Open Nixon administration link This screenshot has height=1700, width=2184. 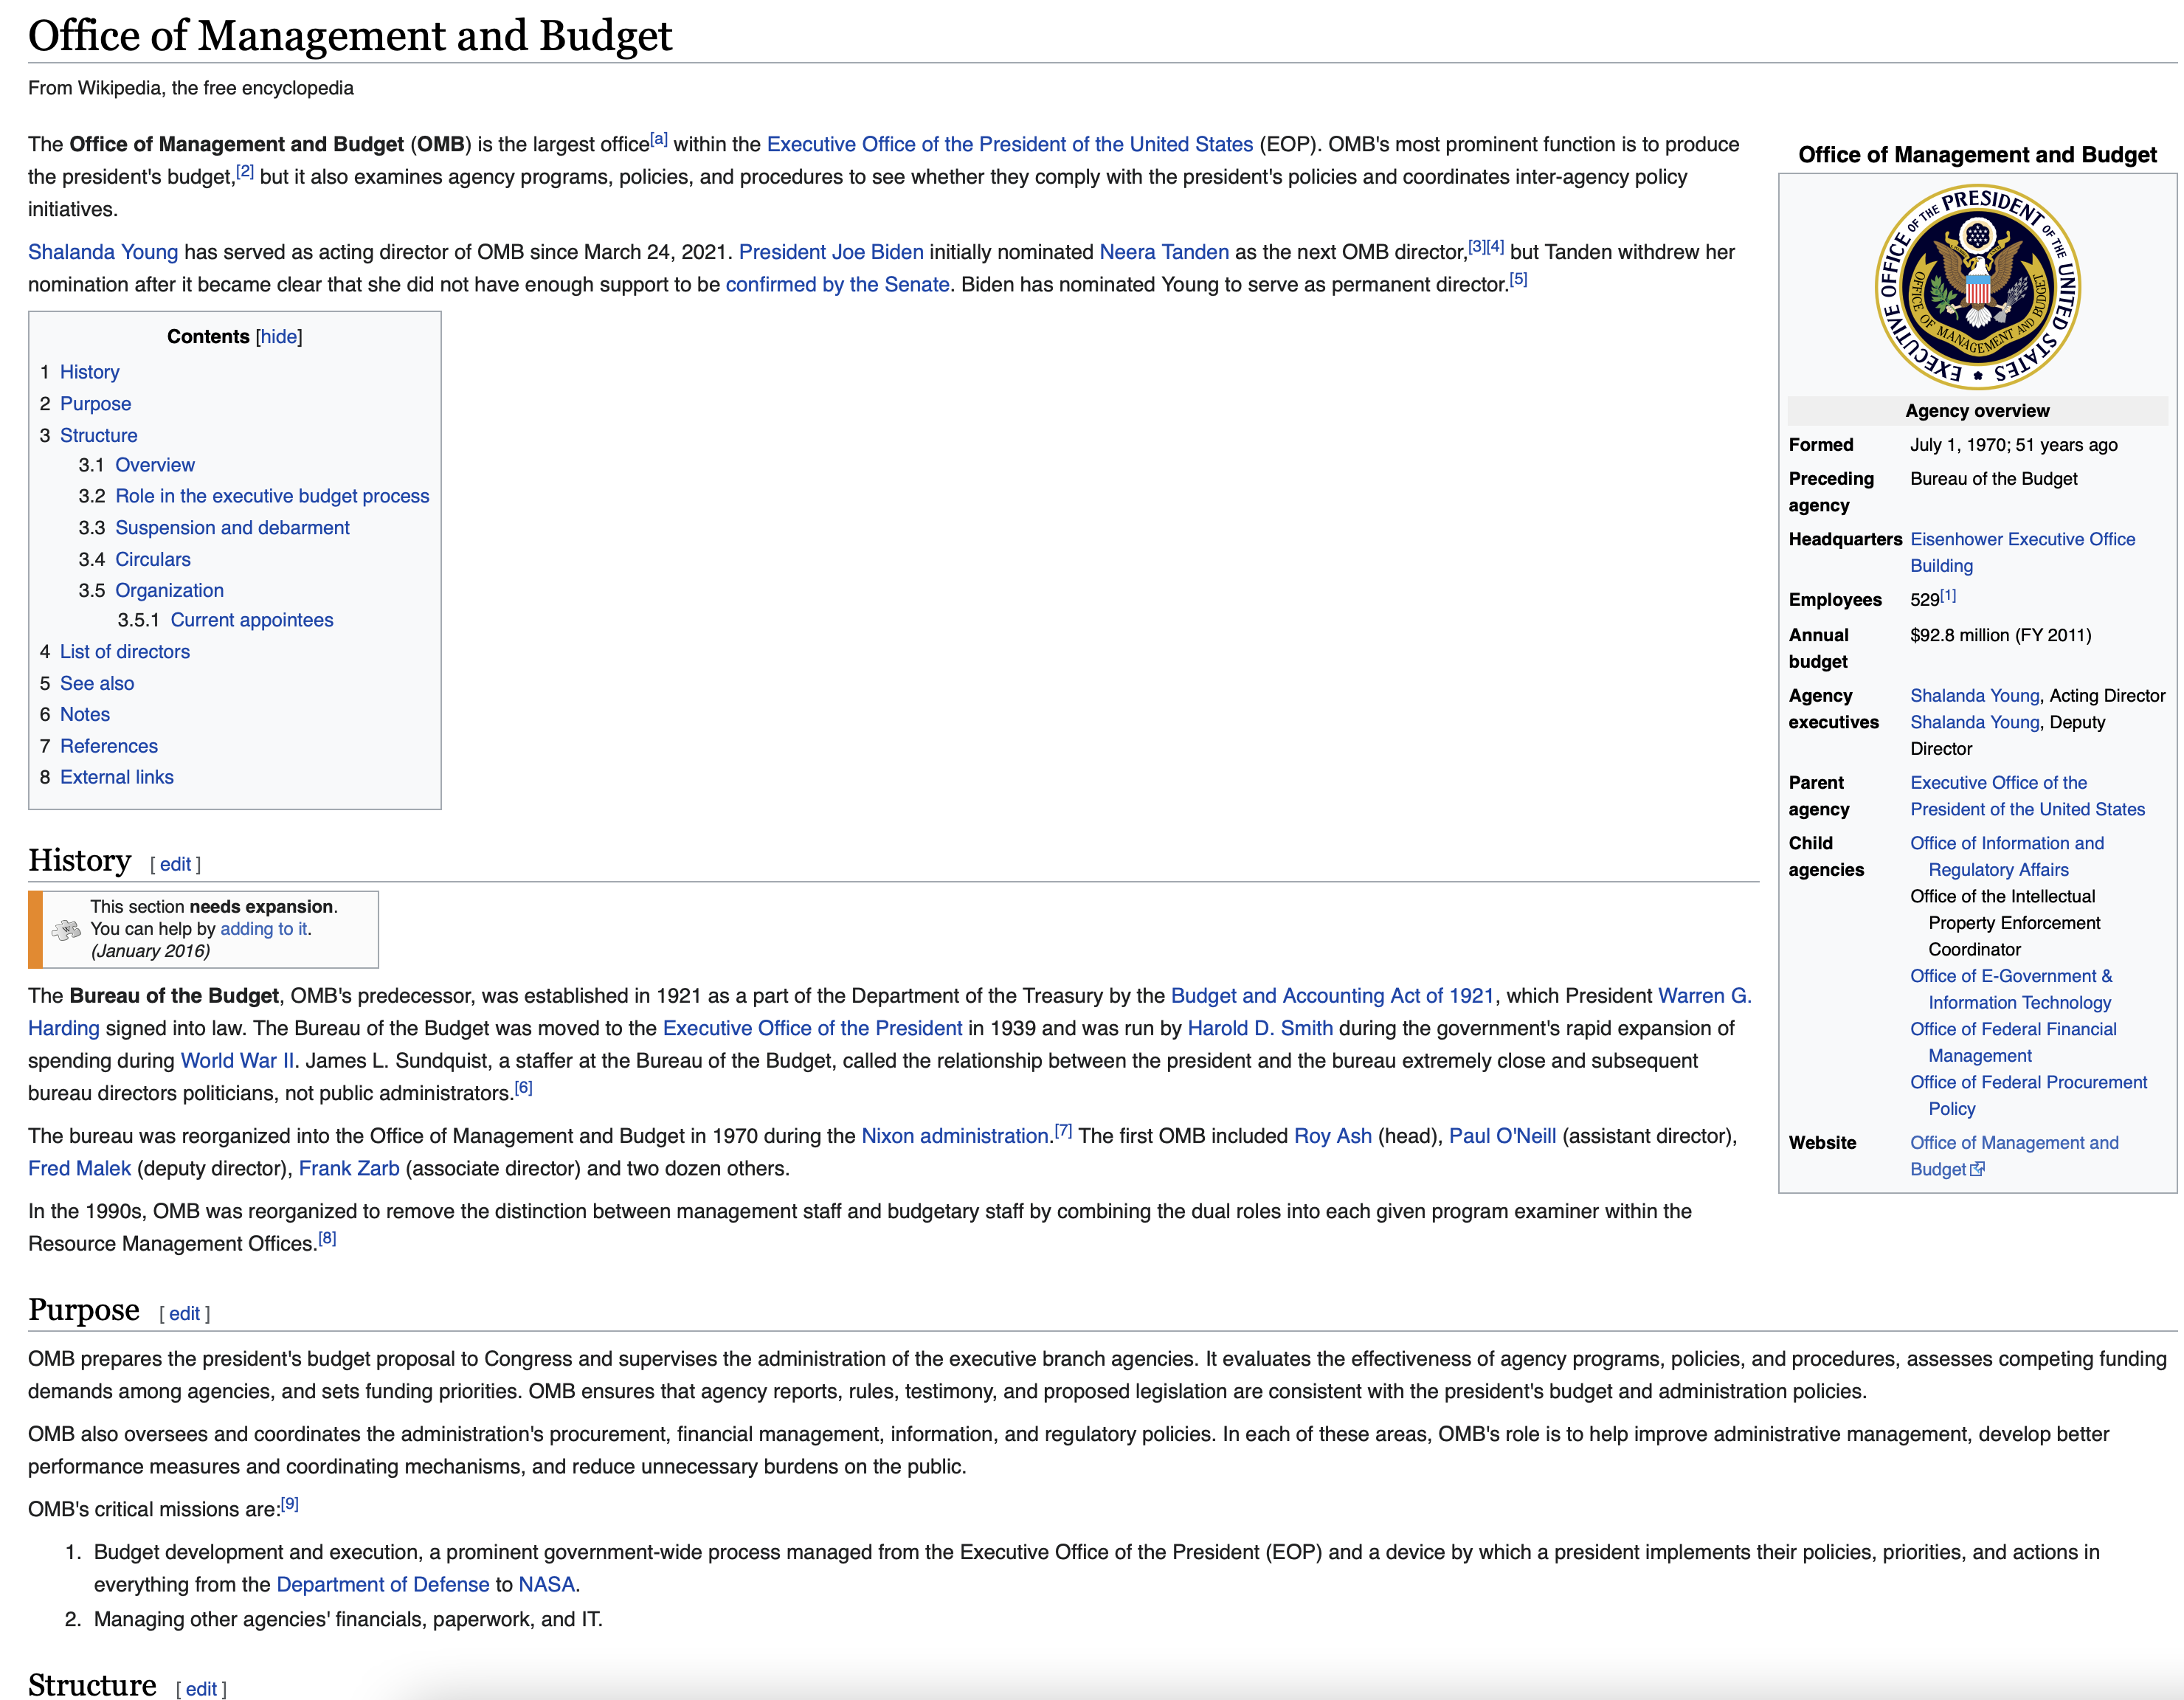click(x=955, y=1136)
